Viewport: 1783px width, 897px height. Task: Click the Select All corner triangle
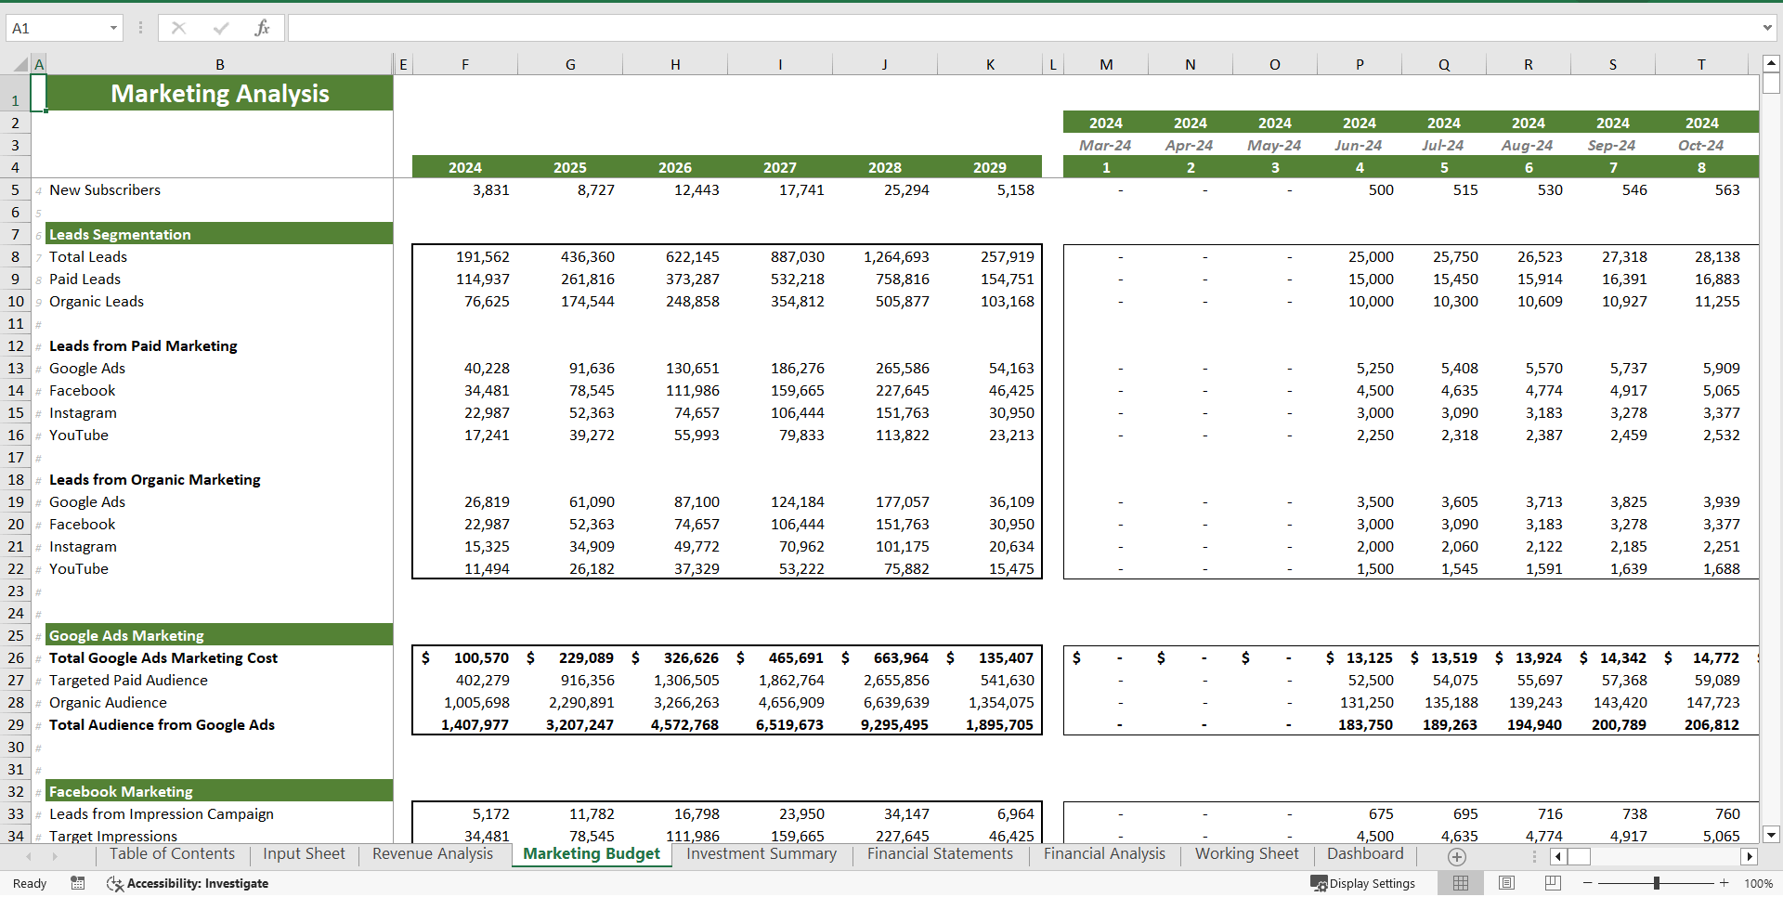pyautogui.click(x=20, y=64)
